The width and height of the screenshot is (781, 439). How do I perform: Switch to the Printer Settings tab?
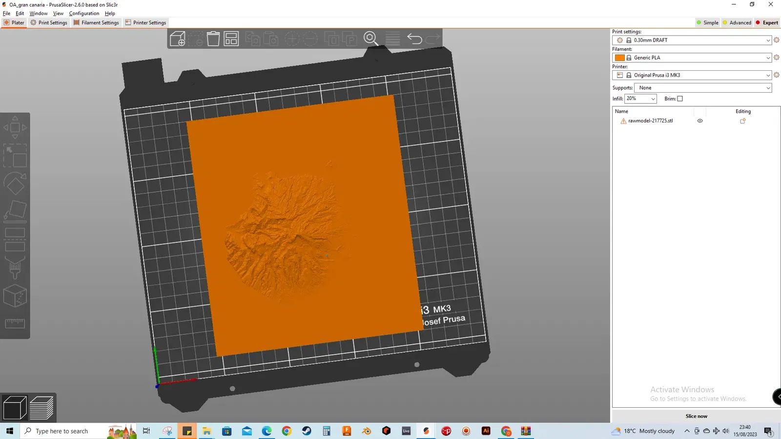[x=145, y=22]
